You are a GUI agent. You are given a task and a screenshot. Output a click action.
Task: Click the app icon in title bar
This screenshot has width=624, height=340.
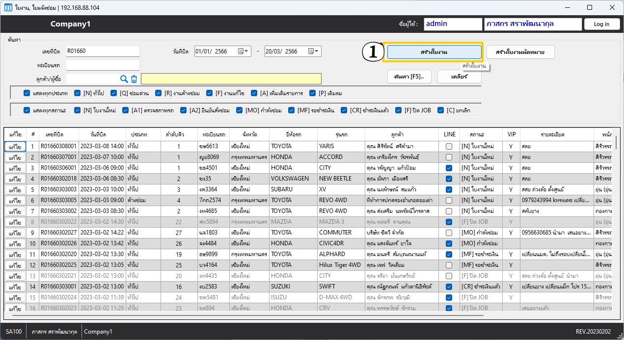click(x=8, y=7)
